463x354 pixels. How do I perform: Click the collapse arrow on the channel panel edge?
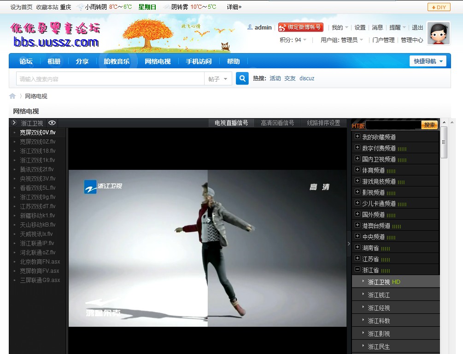[349, 243]
